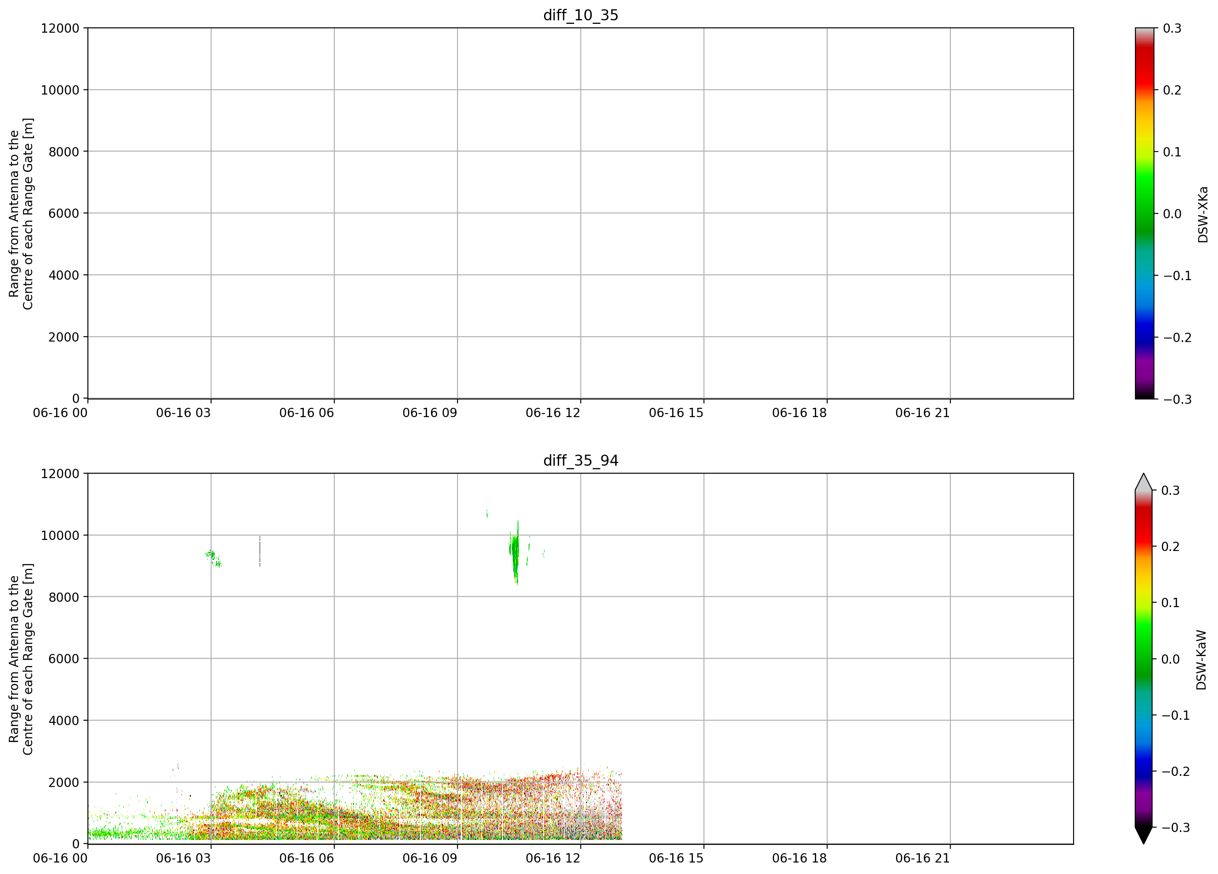Select y-axis range label of diff_10_35 plot
Screen dimensions: 1218x874
[21, 214]
